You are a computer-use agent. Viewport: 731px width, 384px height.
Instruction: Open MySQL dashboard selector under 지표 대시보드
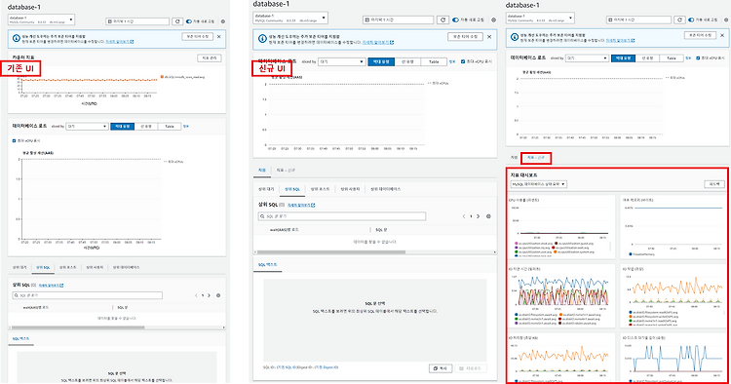[x=538, y=184]
